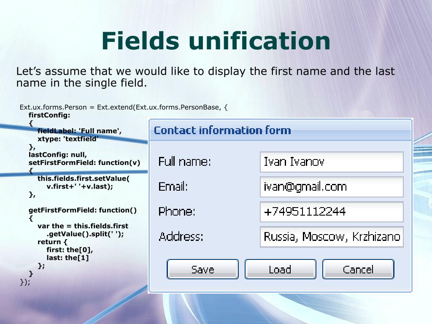The image size is (432, 324).
Task: Click the "fieldLabel: 'Full name'," code line
Action: [79, 131]
